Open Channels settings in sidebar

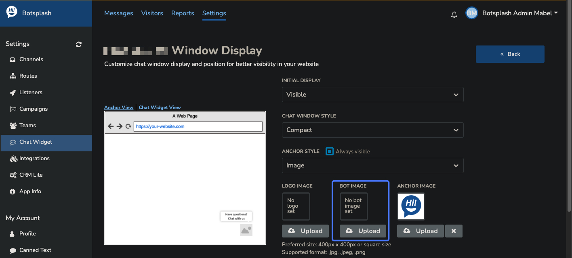coord(46,60)
